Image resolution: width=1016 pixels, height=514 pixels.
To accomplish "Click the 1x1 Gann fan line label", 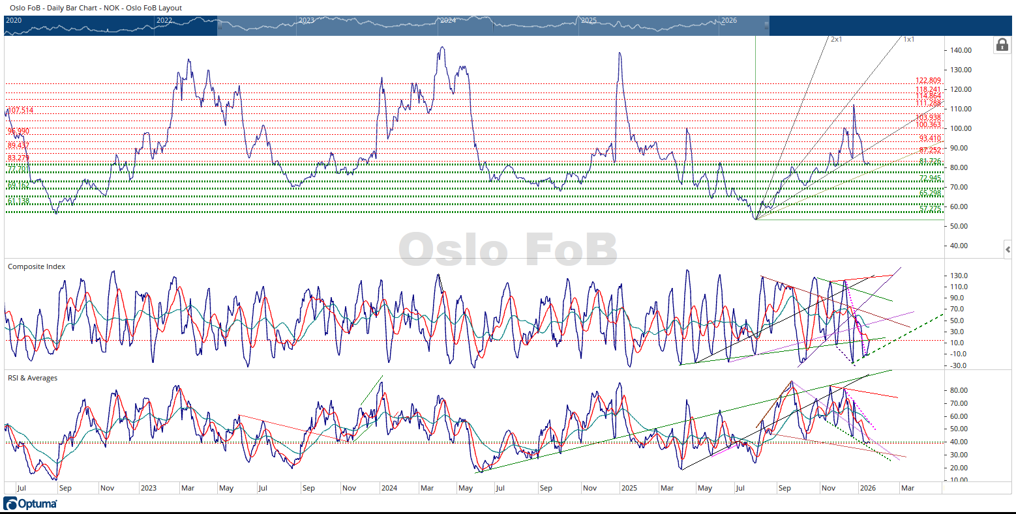I will pos(908,40).
